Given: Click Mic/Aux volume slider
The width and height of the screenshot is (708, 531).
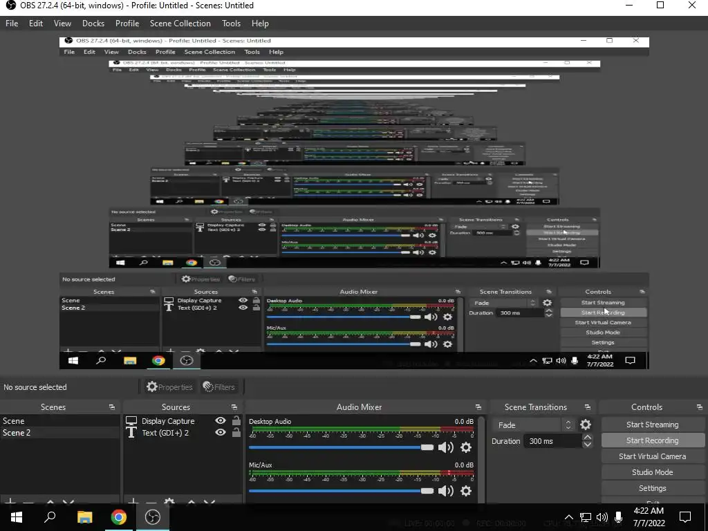Looking at the screenshot, I should 341,491.
